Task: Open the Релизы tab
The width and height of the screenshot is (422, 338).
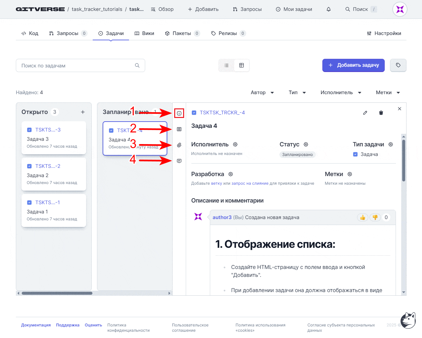Action: 228,33
